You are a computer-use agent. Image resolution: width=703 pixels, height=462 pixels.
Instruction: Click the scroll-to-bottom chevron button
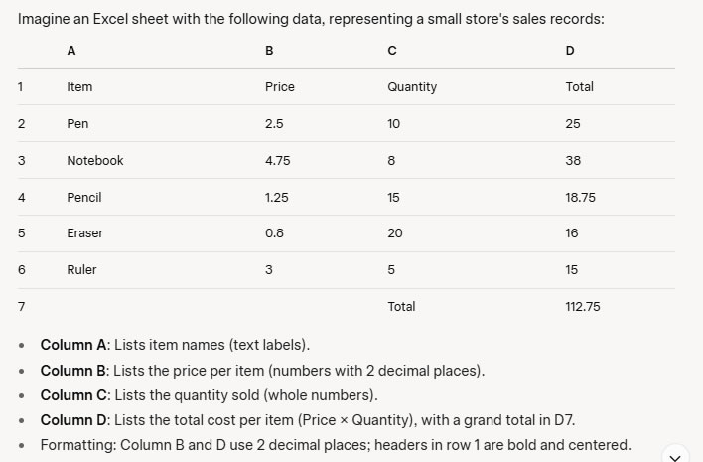pyautogui.click(x=675, y=456)
